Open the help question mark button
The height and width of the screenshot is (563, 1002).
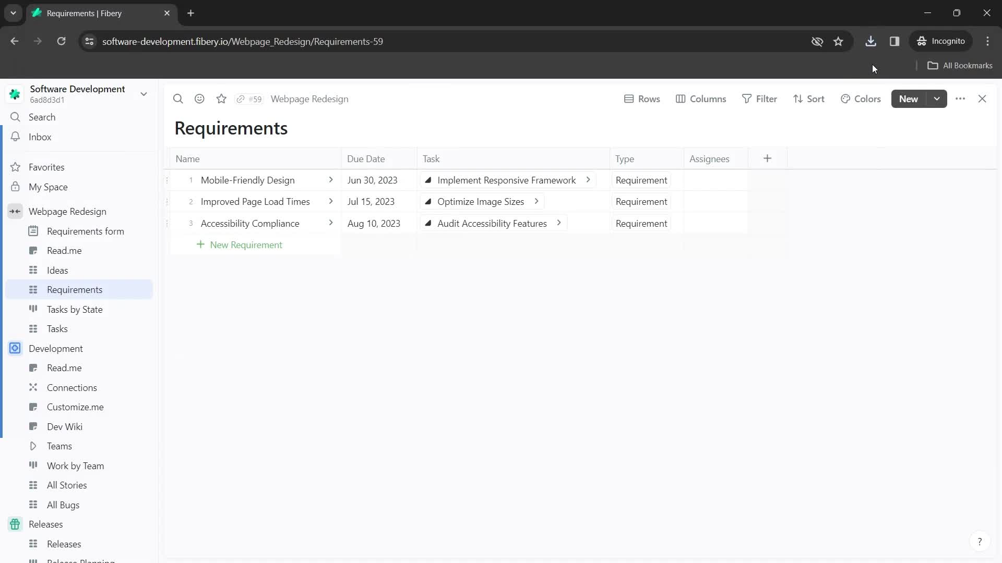click(980, 542)
